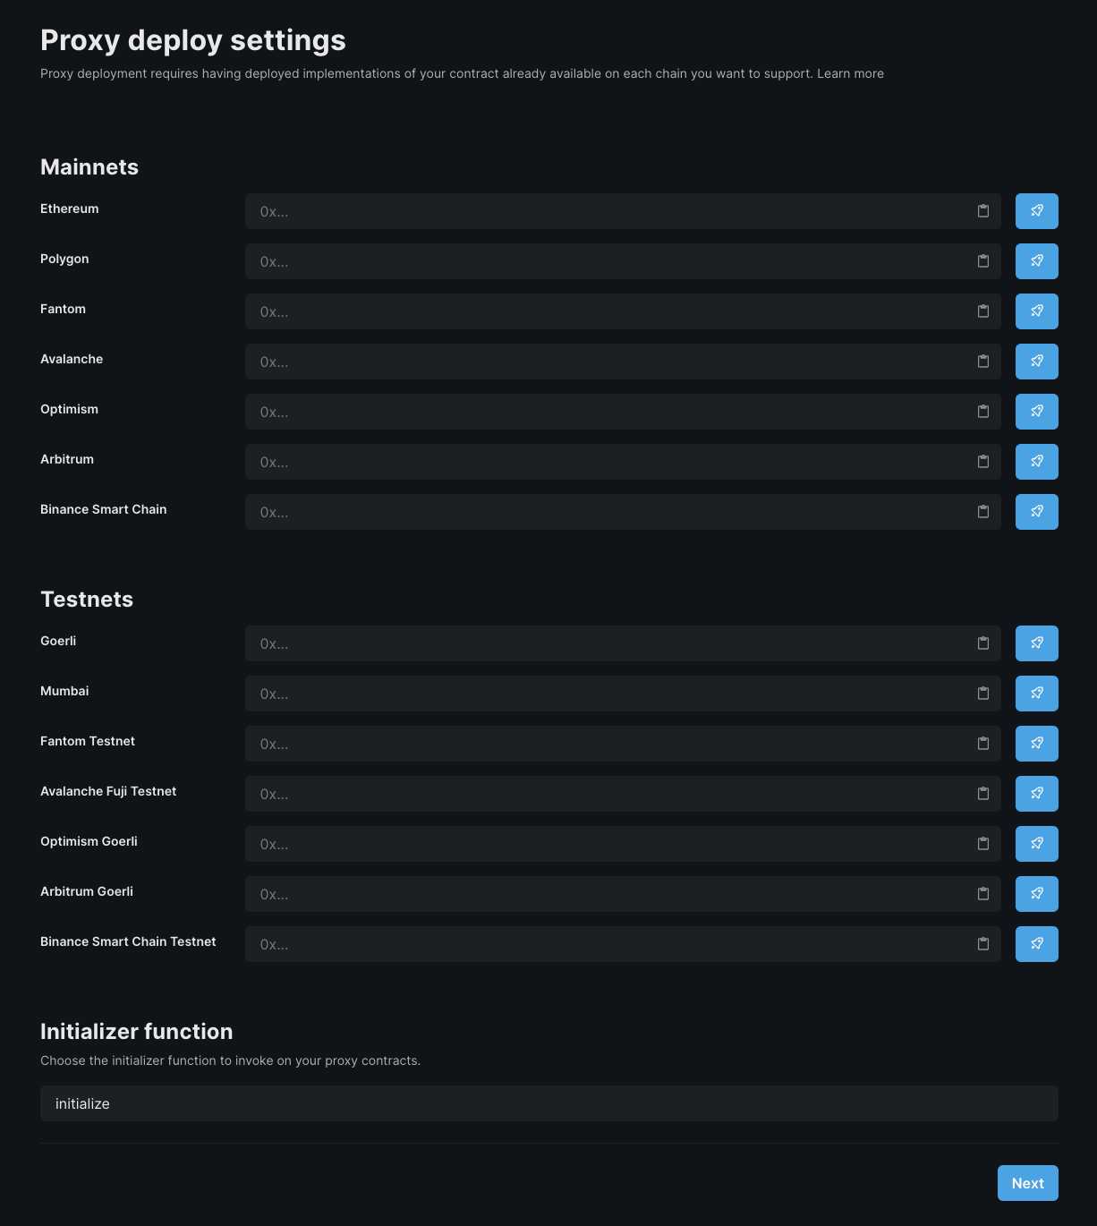
Task: Paste address with Mumbai clipboard icon
Action: pos(983,694)
